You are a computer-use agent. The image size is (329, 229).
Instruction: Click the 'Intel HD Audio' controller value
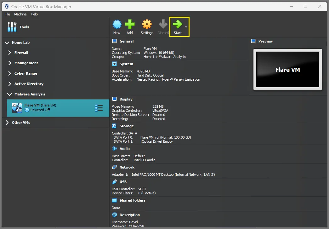pos(145,160)
